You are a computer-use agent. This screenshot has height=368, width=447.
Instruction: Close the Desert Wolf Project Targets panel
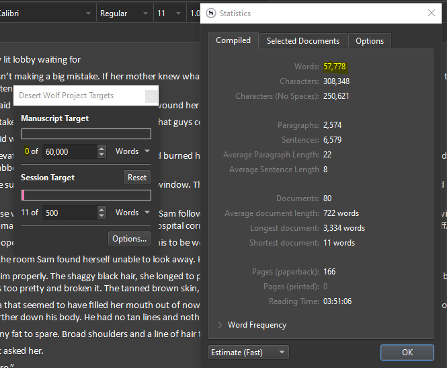click(151, 96)
